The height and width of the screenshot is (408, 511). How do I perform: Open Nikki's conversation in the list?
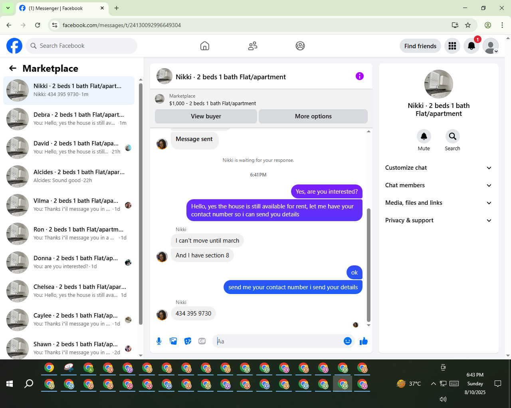(x=69, y=90)
